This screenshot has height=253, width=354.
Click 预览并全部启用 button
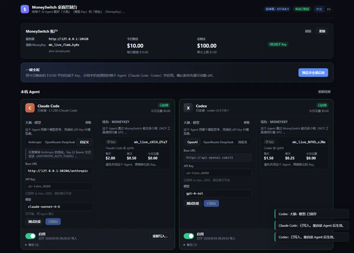pyautogui.click(x=313, y=73)
